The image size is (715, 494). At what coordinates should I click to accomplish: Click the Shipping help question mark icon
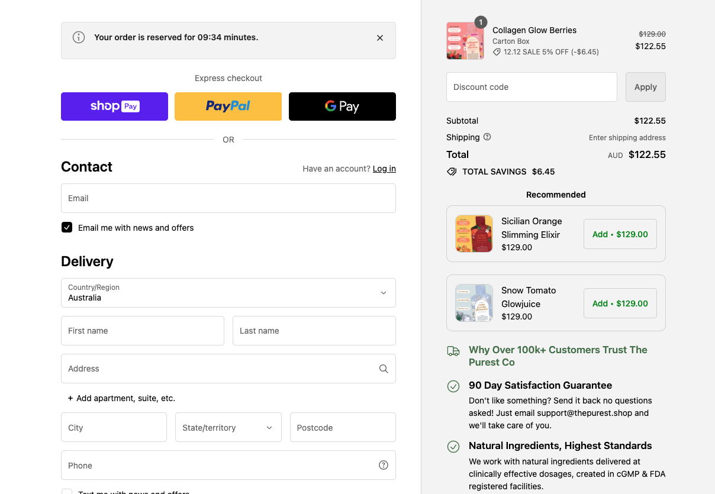click(487, 137)
